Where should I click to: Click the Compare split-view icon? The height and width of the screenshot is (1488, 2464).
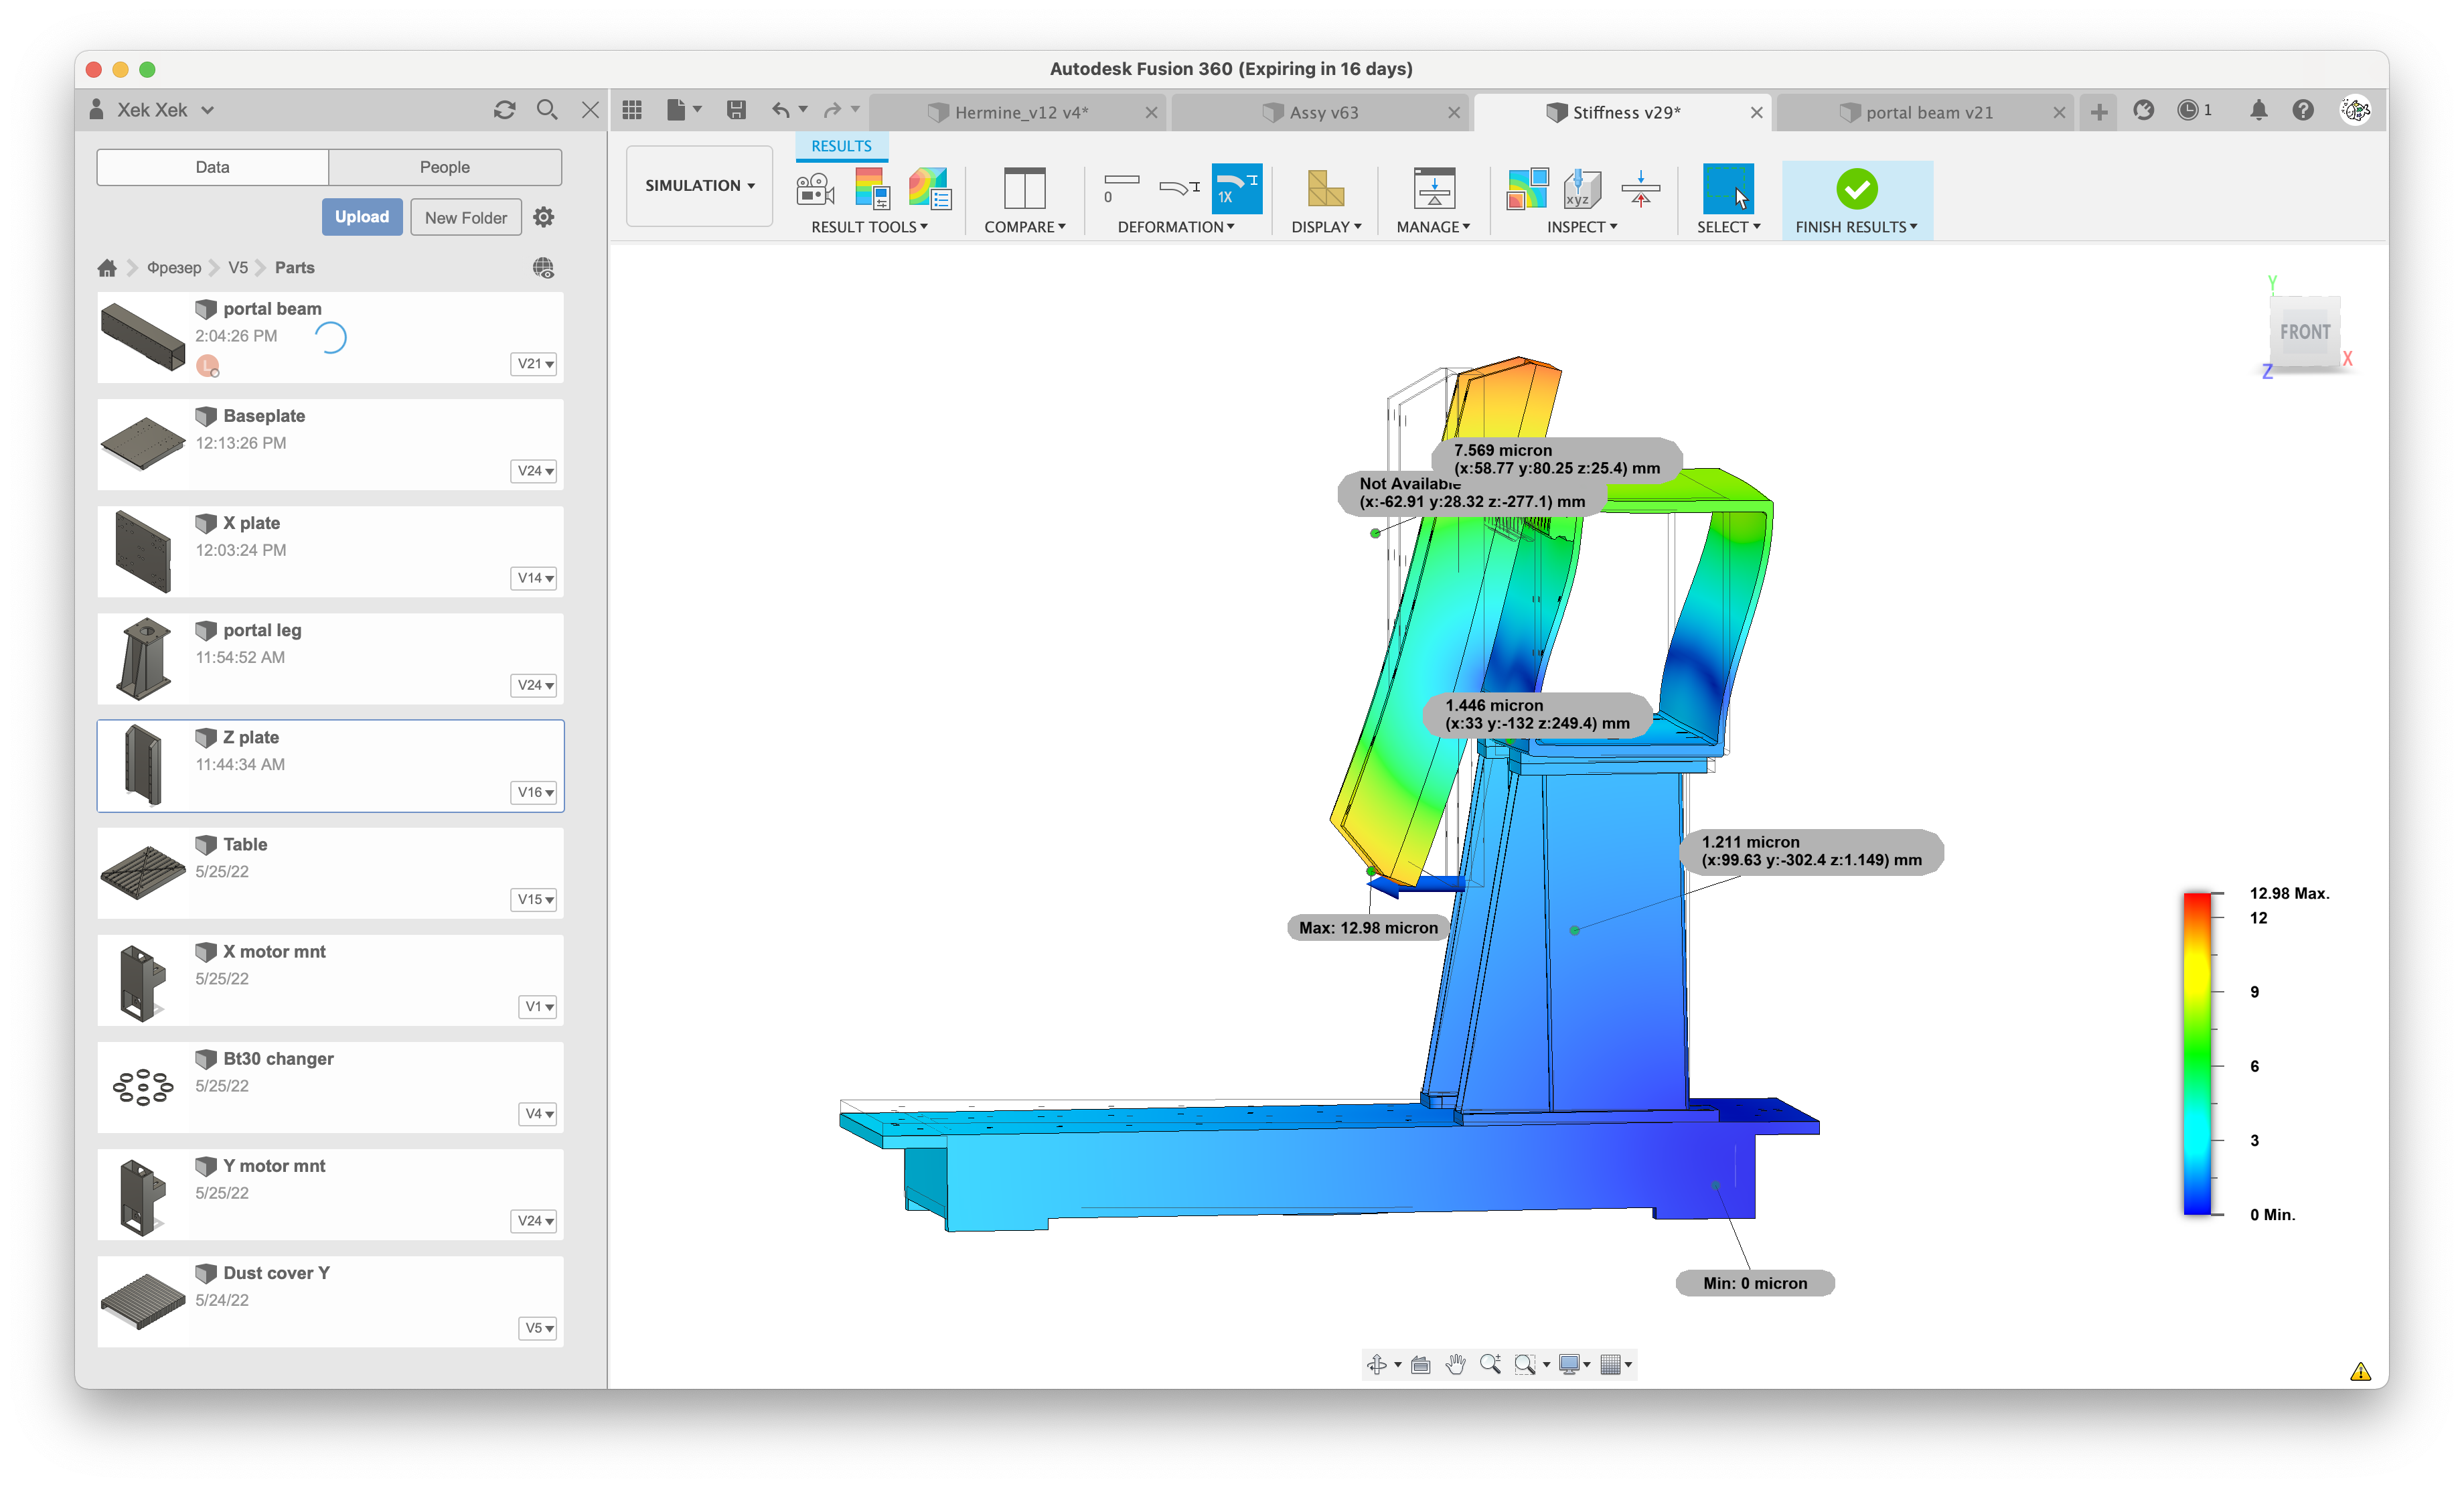point(1024,189)
